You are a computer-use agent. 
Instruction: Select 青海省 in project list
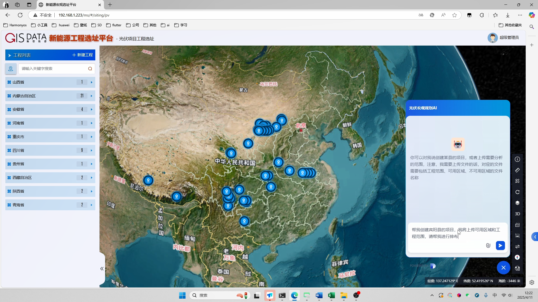point(50,205)
